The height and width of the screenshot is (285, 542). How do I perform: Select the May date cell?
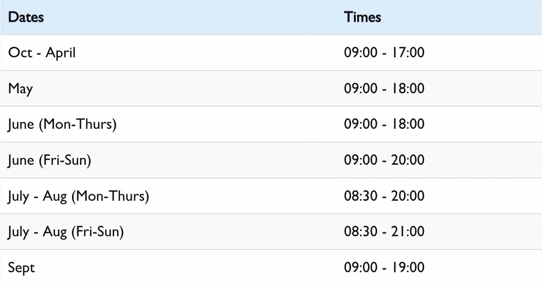point(20,89)
